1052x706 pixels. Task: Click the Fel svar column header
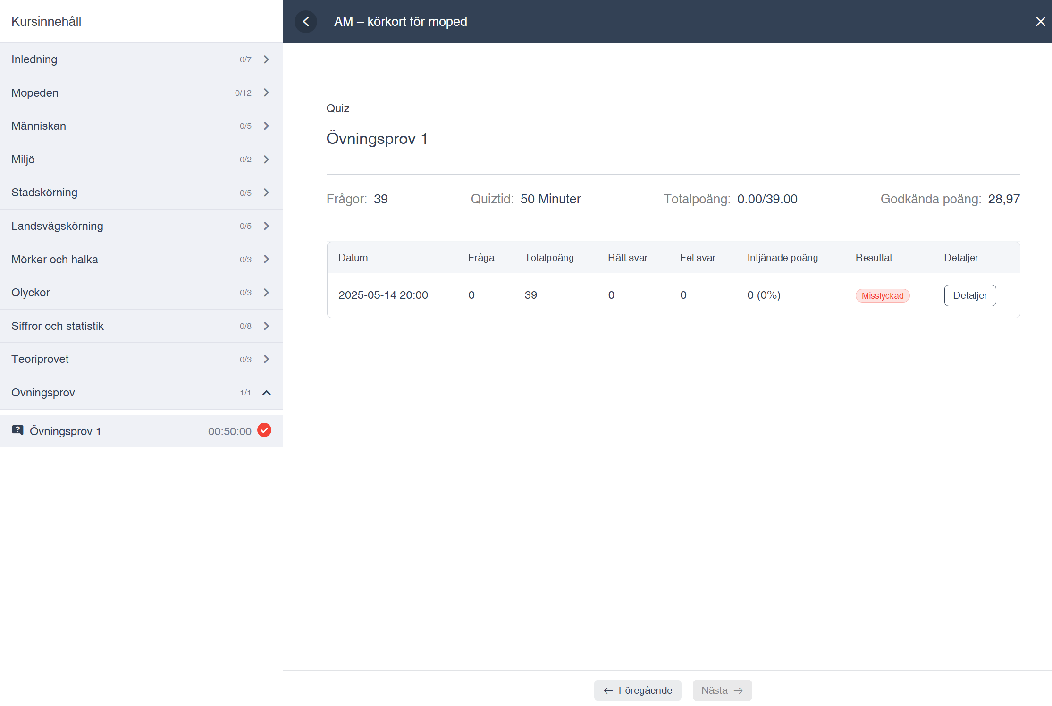click(x=698, y=258)
